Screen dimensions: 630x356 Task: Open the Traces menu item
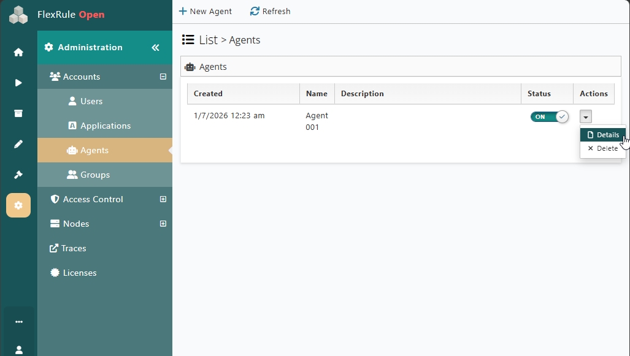[x=105, y=248]
